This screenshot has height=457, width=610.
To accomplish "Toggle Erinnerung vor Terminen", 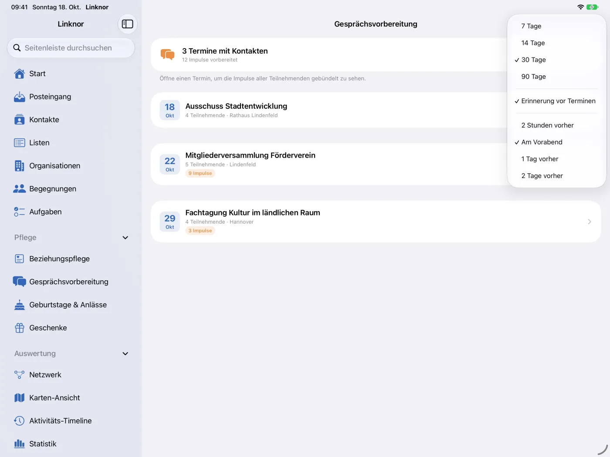I will (557, 101).
